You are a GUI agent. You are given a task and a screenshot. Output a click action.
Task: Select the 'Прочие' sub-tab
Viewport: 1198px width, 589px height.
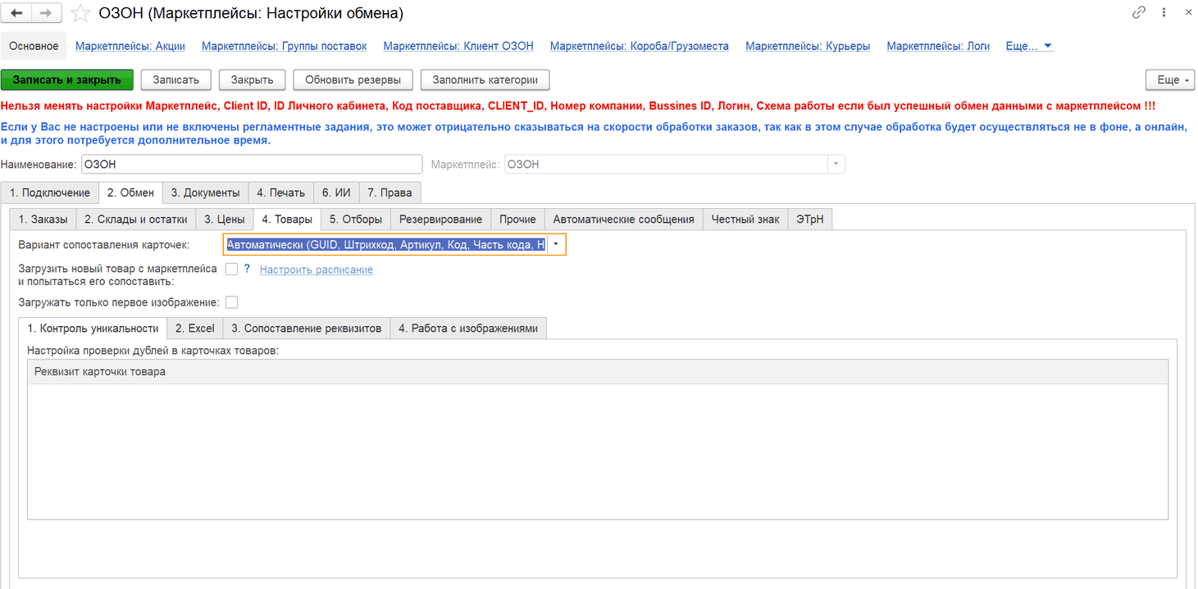point(517,219)
